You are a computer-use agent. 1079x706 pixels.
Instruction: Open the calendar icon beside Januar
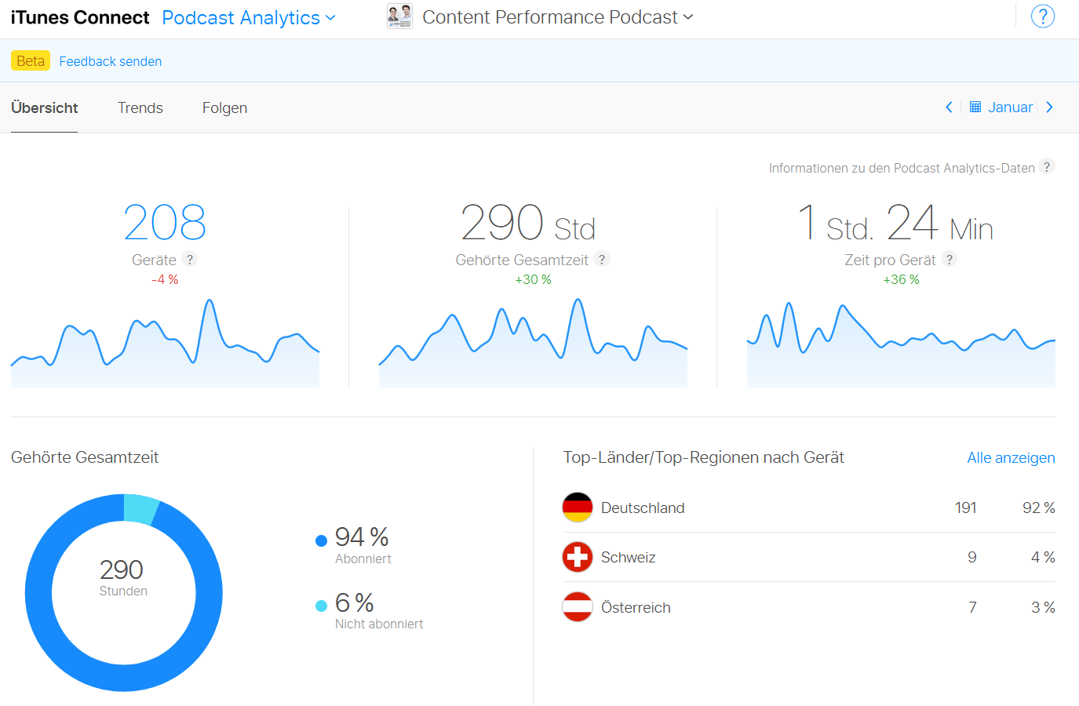pyautogui.click(x=975, y=107)
